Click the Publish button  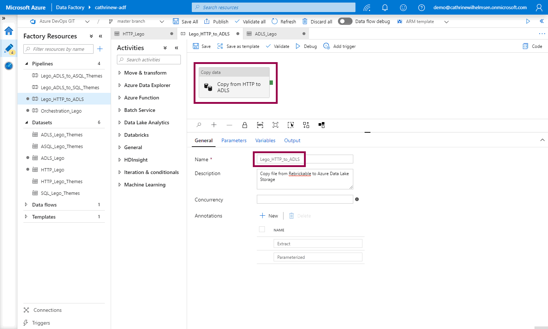point(216,22)
